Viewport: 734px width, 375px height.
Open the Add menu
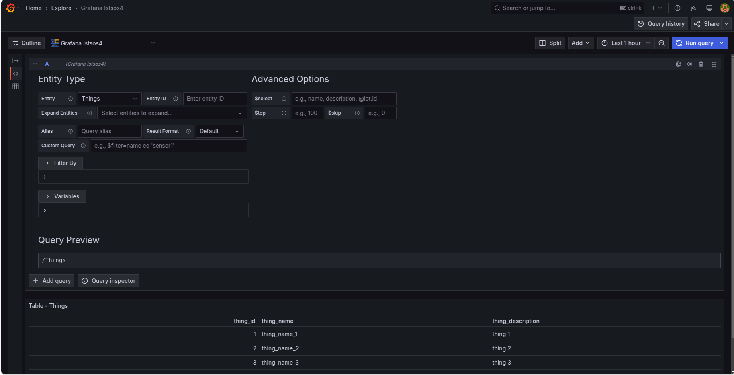coord(580,43)
